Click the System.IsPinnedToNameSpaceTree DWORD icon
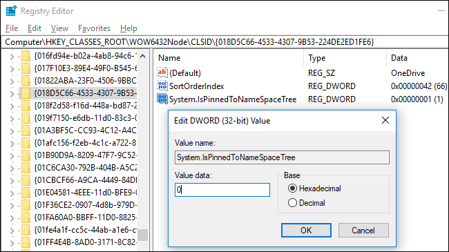This screenshot has width=449, height=252. click(162, 99)
